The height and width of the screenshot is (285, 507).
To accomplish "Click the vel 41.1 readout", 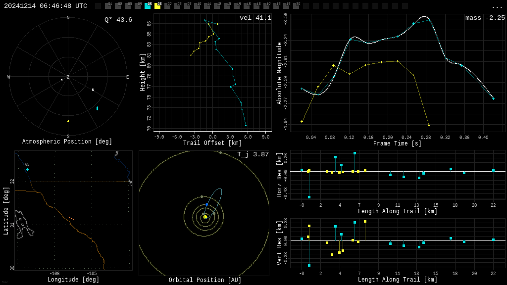I will (255, 18).
